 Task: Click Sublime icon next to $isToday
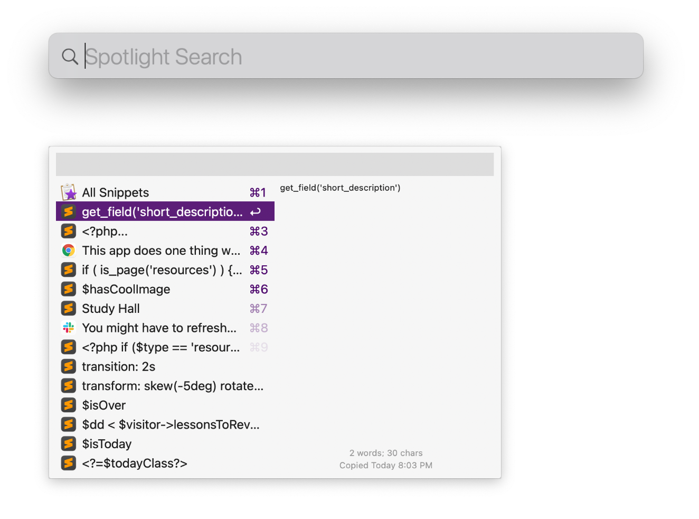[69, 443]
